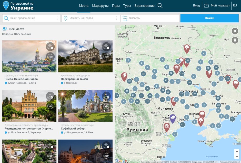Open the Вдохновение menu item

[144, 6]
